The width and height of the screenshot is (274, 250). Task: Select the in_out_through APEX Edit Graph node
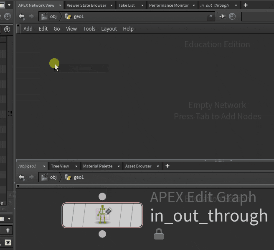102,215
